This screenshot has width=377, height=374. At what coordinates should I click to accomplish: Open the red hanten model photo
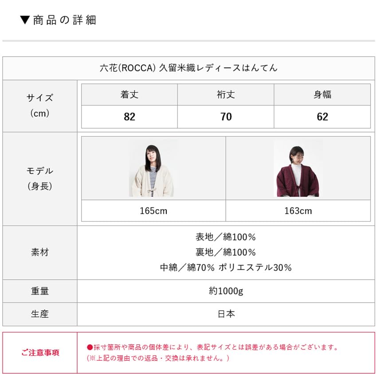point(298,168)
